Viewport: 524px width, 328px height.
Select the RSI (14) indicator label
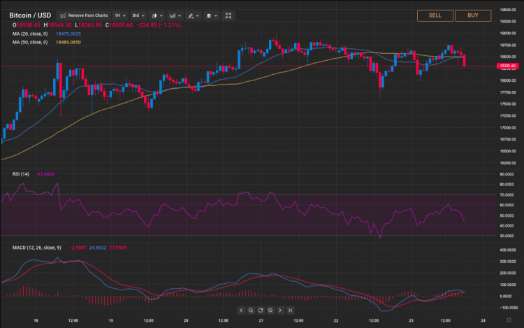point(21,174)
